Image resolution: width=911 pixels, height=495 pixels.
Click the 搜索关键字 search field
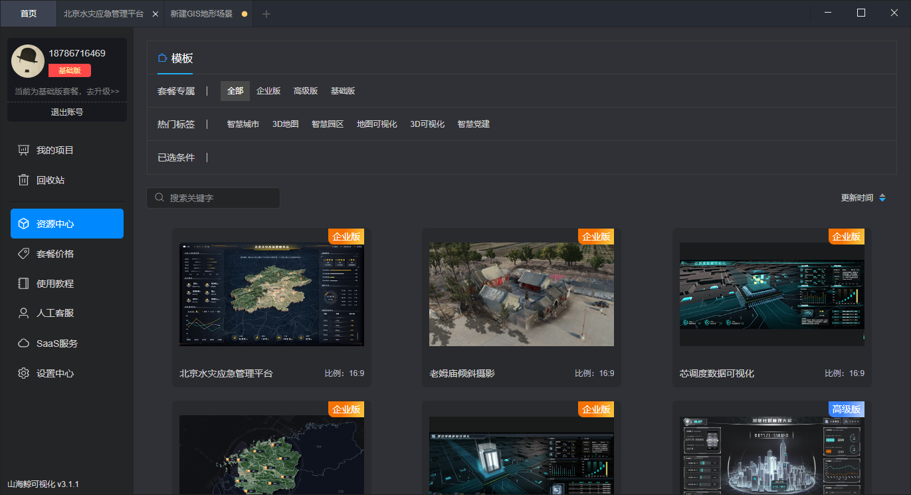tap(213, 198)
